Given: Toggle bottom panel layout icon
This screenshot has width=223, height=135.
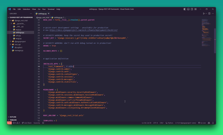Looking at the screenshot, I should [x=188, y=9].
